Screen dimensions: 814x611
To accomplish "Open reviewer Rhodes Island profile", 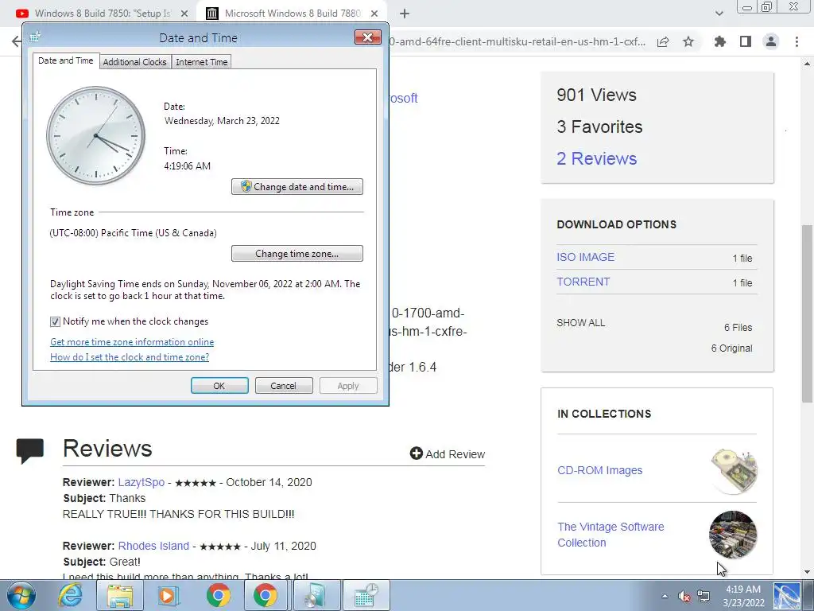I will coord(153,546).
